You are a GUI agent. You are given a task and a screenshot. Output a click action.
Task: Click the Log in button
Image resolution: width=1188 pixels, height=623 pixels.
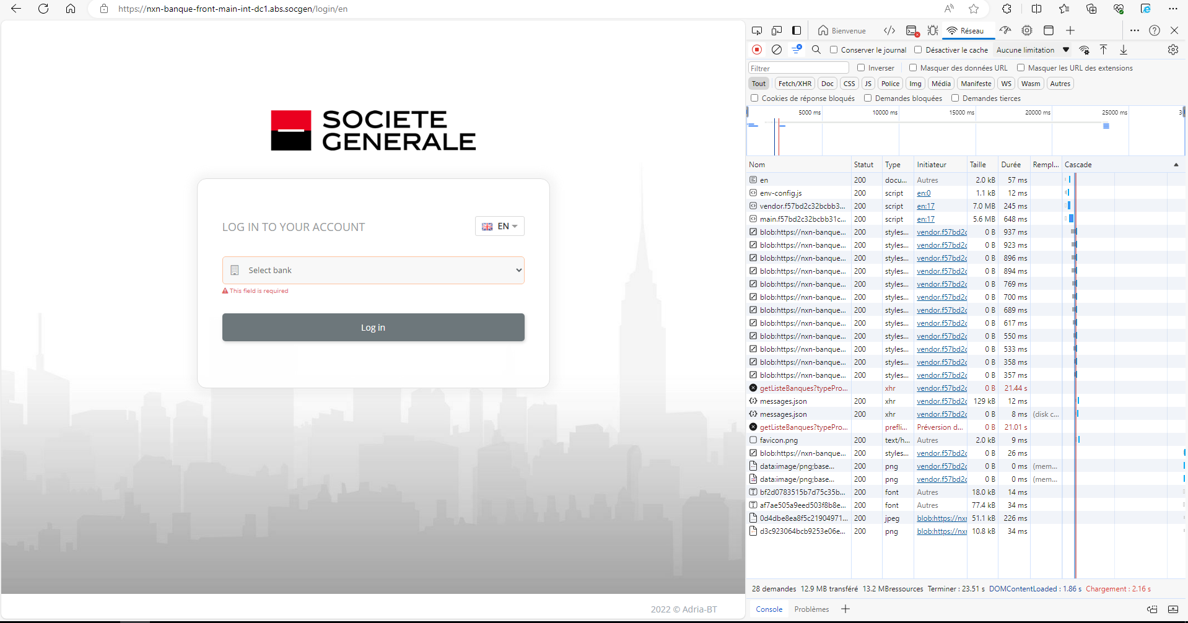coord(373,327)
